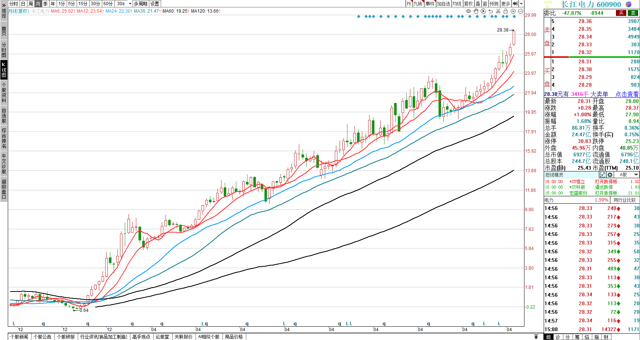The image size is (640, 340).
Task: Expand the A股 market dropdown
Action: pyautogui.click(x=636, y=175)
